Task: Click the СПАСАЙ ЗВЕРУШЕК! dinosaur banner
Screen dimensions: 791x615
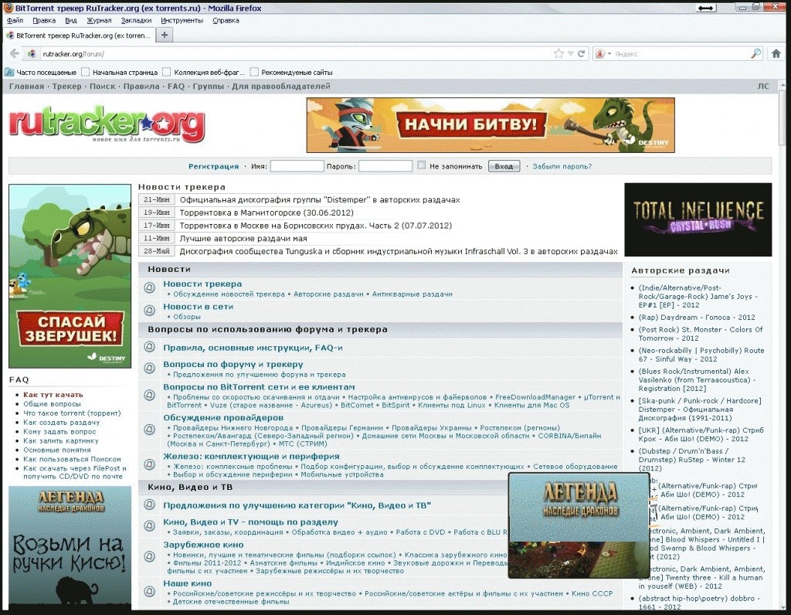Action: click(70, 276)
